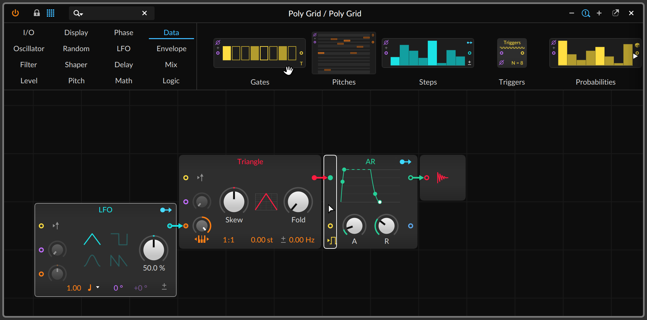This screenshot has width=647, height=320.
Task: Toggle the device power button top-left
Action: pyautogui.click(x=15, y=13)
